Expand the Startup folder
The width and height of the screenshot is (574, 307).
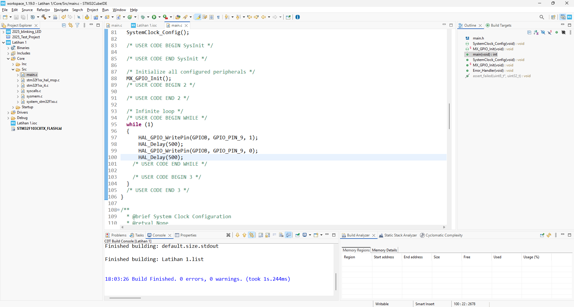pyautogui.click(x=13, y=107)
